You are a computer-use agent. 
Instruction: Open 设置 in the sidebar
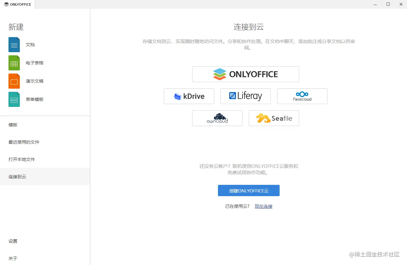click(45, 241)
